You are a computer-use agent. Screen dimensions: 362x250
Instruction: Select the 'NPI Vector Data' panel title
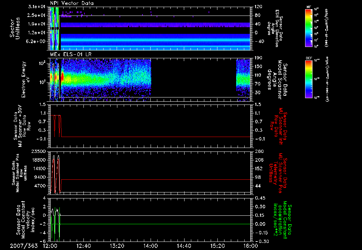point(72,3)
